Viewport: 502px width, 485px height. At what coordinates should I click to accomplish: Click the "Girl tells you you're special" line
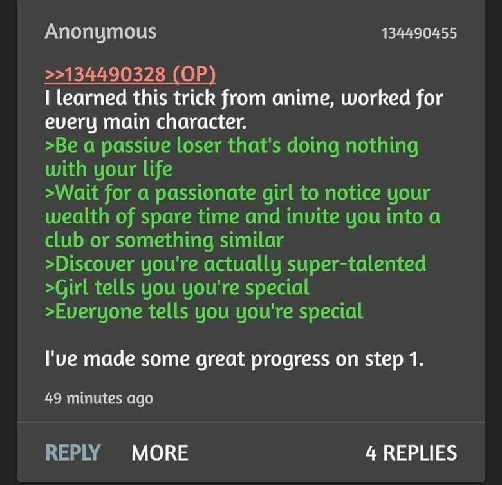point(177,289)
